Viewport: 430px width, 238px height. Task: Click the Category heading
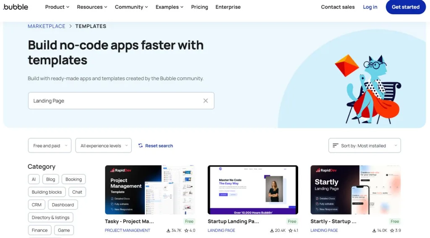pyautogui.click(x=42, y=167)
